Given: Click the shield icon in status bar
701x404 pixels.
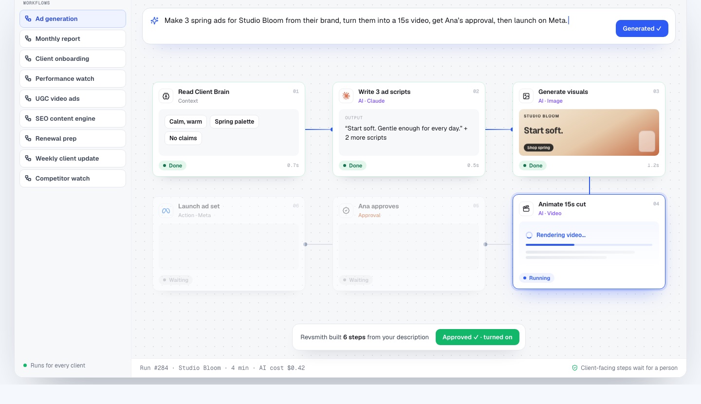Looking at the screenshot, I should pos(575,368).
